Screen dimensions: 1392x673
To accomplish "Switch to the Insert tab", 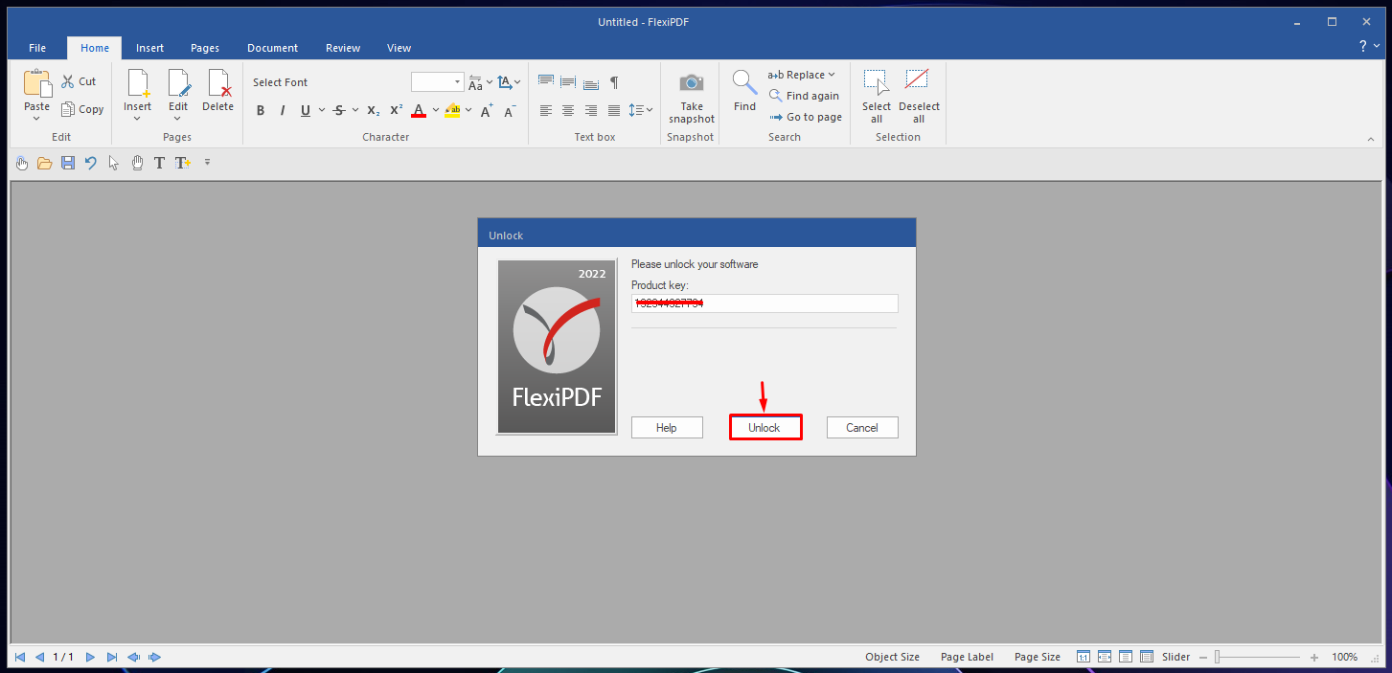I will coord(149,48).
